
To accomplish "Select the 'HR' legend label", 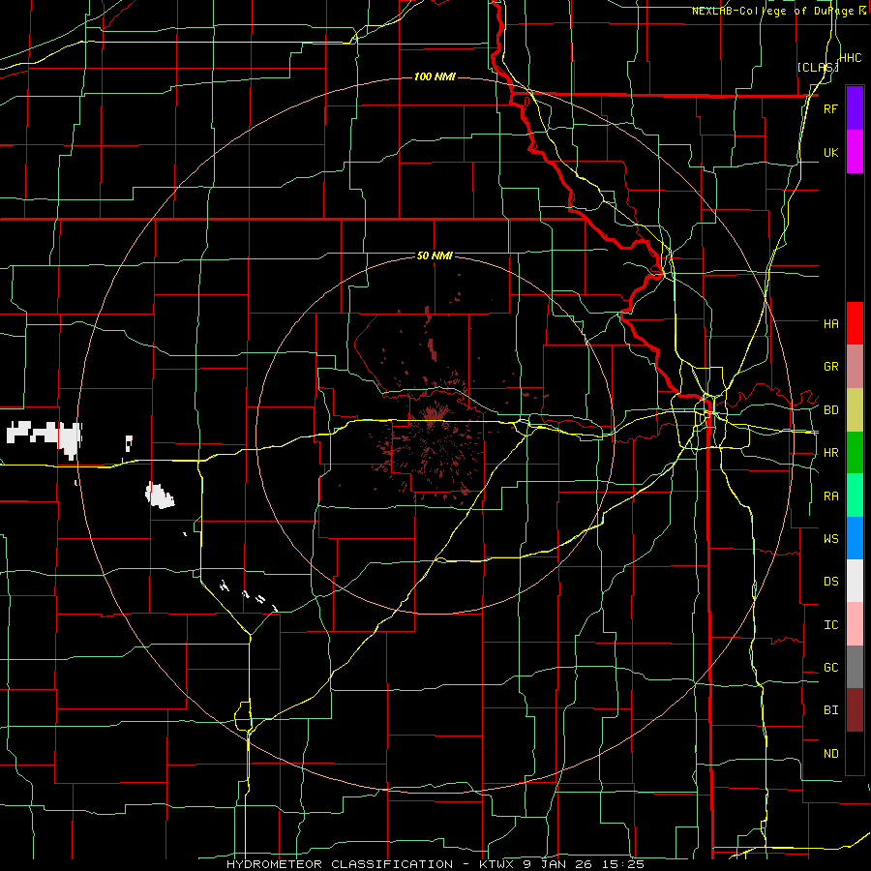I will (830, 453).
